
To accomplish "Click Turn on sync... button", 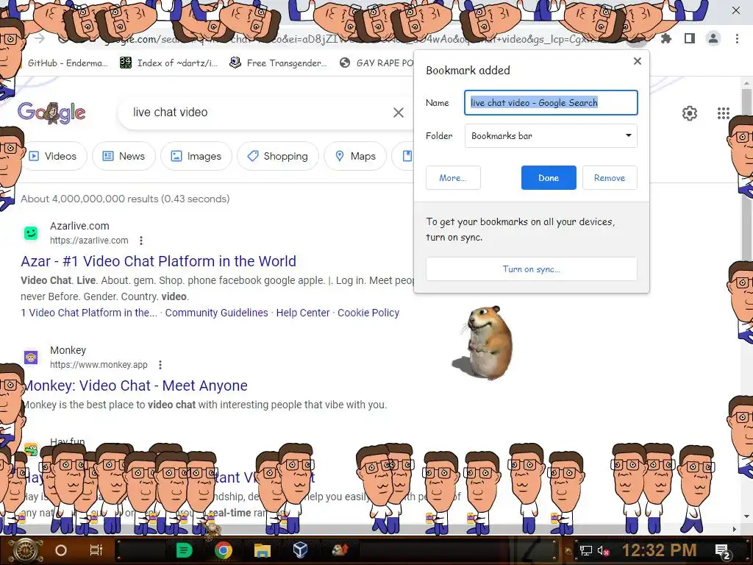I will 531,269.
